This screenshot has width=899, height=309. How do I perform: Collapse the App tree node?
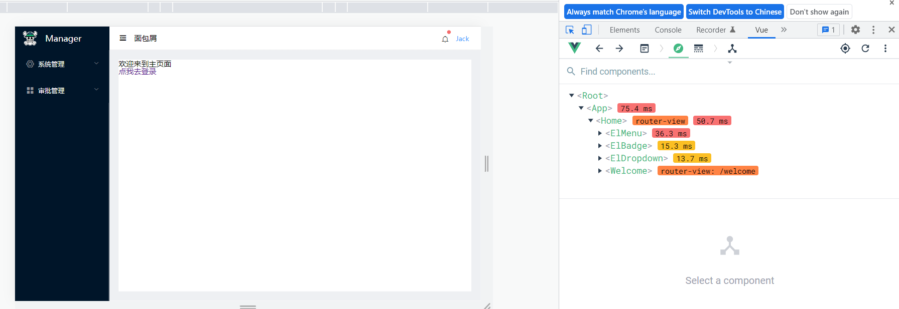[x=581, y=108]
